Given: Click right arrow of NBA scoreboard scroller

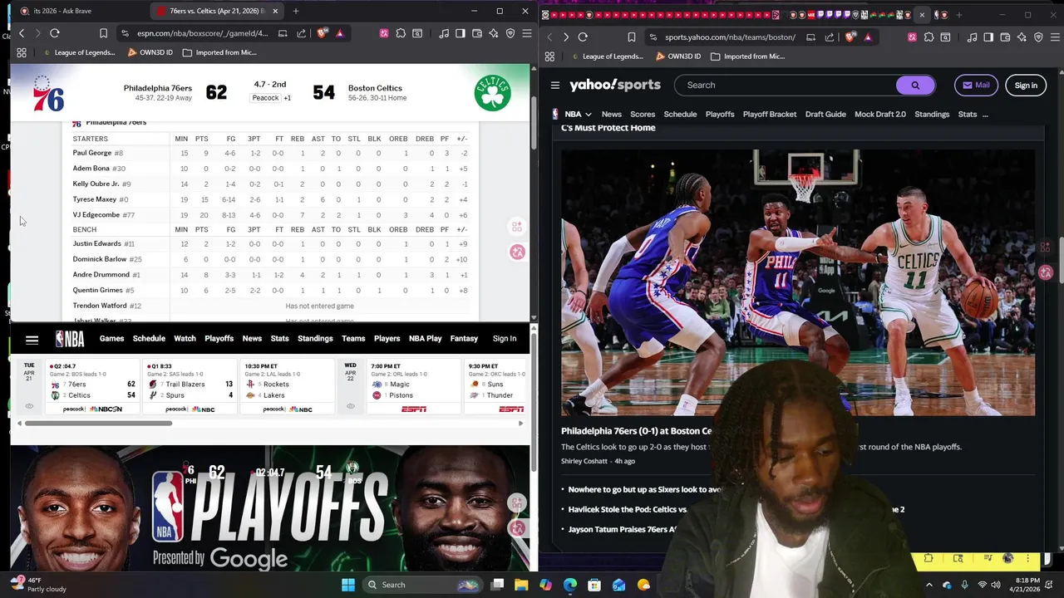Looking at the screenshot, I should click(x=520, y=424).
